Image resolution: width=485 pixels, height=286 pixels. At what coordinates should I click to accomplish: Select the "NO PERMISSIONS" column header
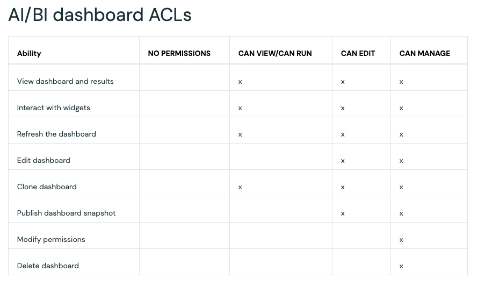coord(179,53)
